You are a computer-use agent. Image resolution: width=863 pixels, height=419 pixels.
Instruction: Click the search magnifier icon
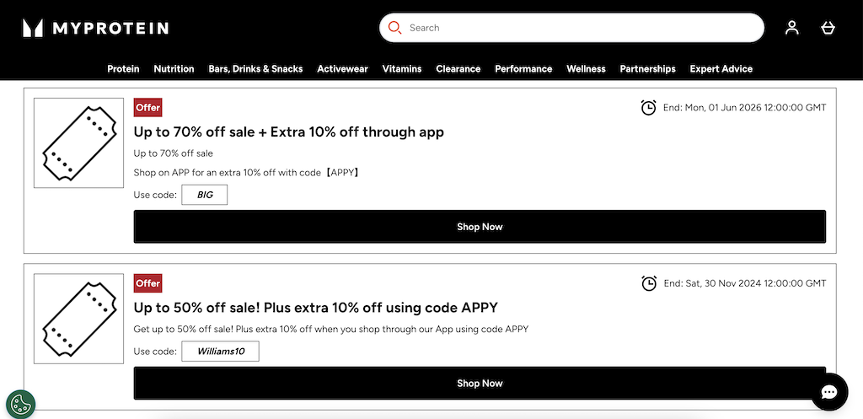pos(394,28)
